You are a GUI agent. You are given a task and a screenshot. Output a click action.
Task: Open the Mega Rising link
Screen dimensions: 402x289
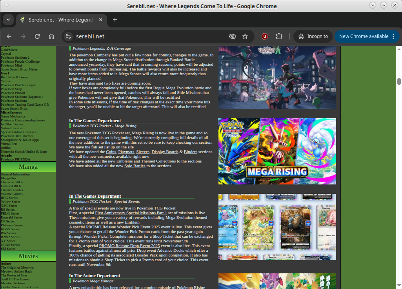tap(143, 133)
